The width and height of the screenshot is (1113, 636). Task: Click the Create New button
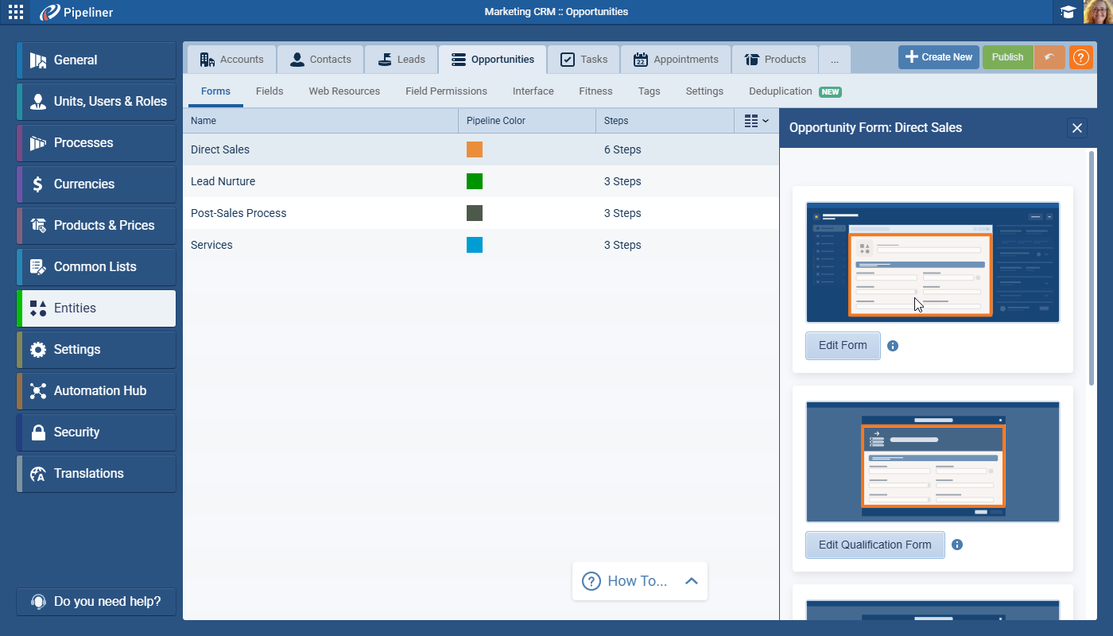coord(939,57)
